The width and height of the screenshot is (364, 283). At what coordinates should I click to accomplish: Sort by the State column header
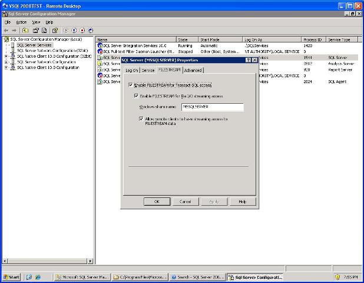tap(187, 40)
